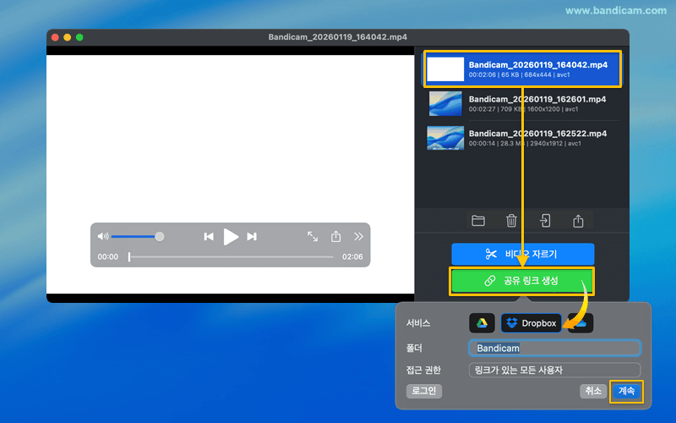Image resolution: width=676 pixels, height=423 pixels.
Task: Expand more player options with double chevron
Action: [x=358, y=237]
